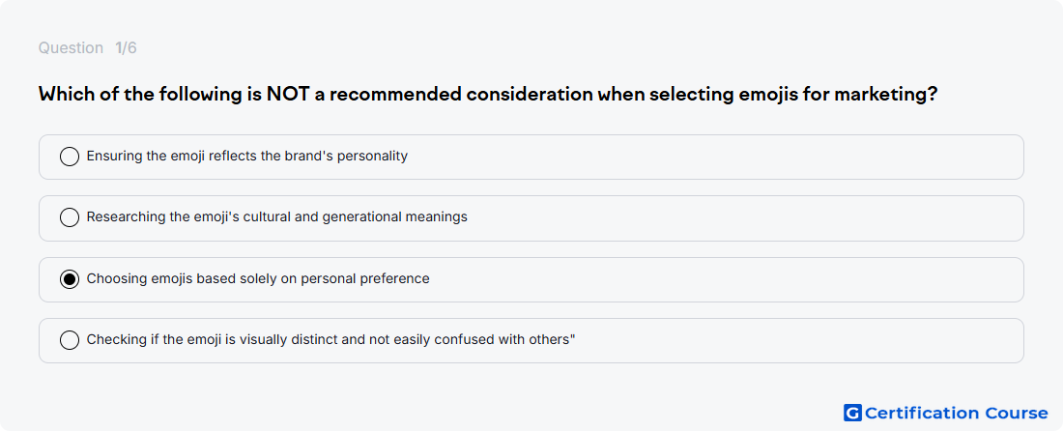This screenshot has height=431, width=1063.
Task: Choose the 'Researching the emoji's cultural' answer text
Action: (x=276, y=217)
